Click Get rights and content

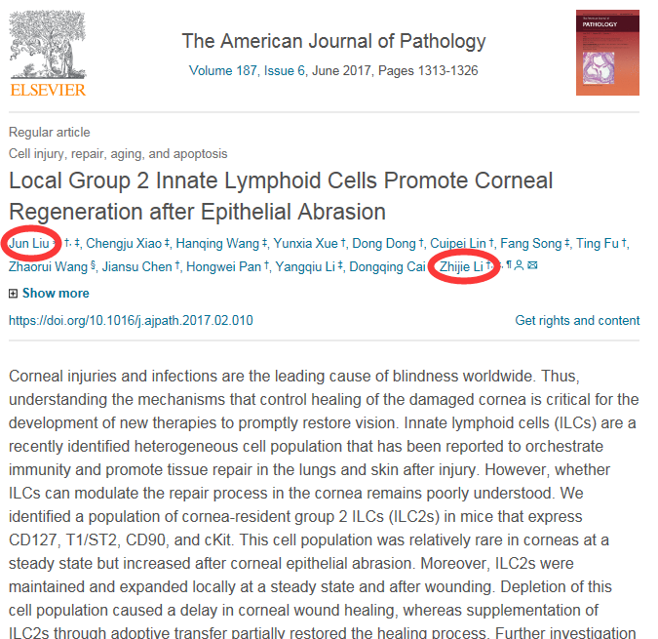[577, 321]
